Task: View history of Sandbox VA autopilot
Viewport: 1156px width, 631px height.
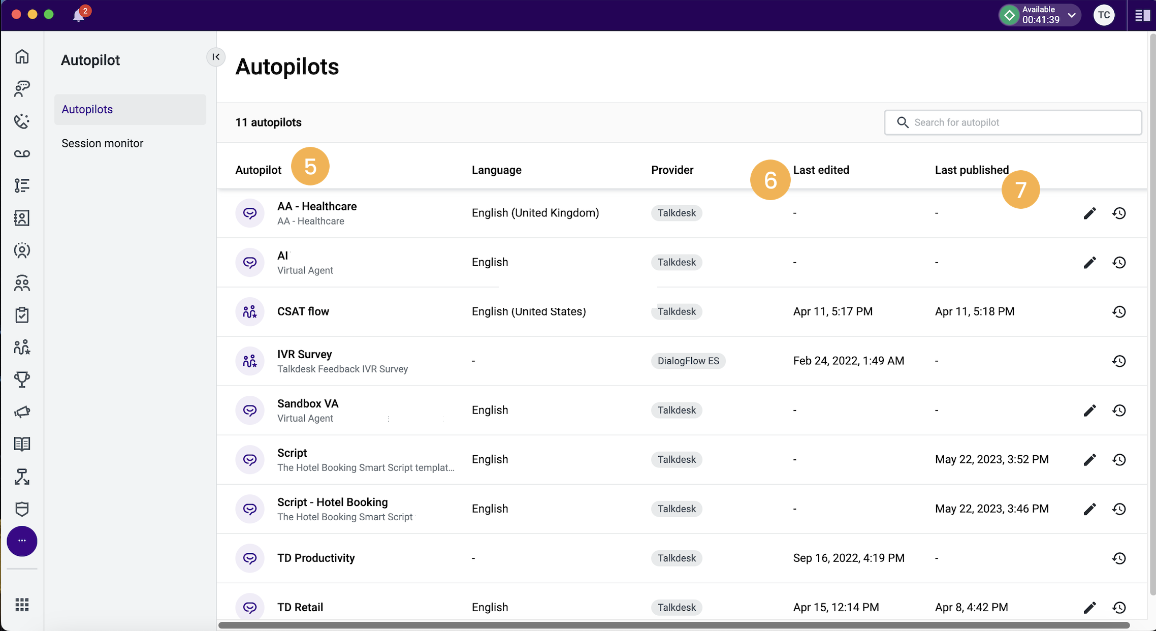Action: coord(1119,411)
